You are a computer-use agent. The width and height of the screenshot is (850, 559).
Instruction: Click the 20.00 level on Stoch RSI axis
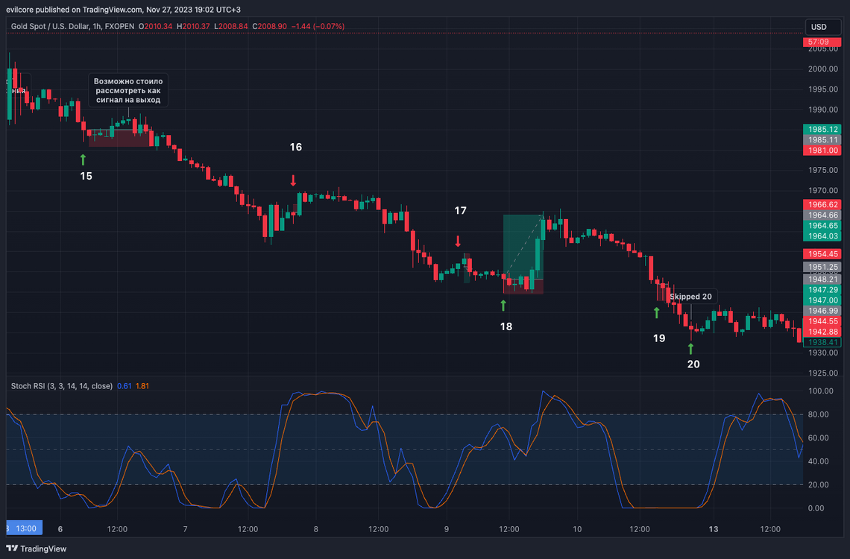point(818,484)
